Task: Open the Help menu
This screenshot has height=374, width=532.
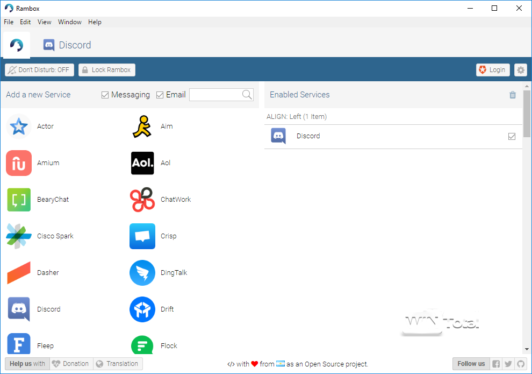Action: (x=95, y=22)
